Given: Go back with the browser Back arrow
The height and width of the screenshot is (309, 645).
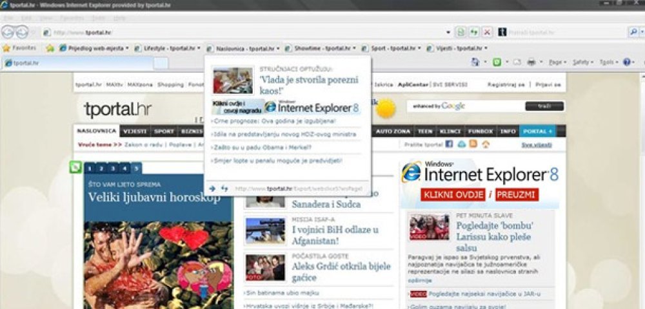Looking at the screenshot, I should coord(8,32).
